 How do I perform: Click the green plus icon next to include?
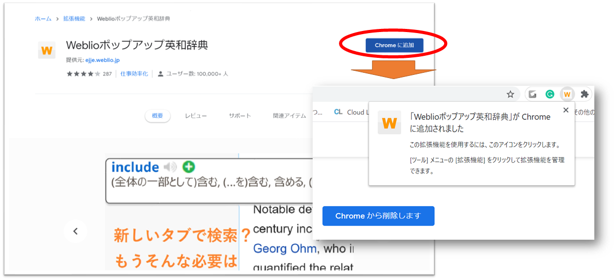coord(189,167)
